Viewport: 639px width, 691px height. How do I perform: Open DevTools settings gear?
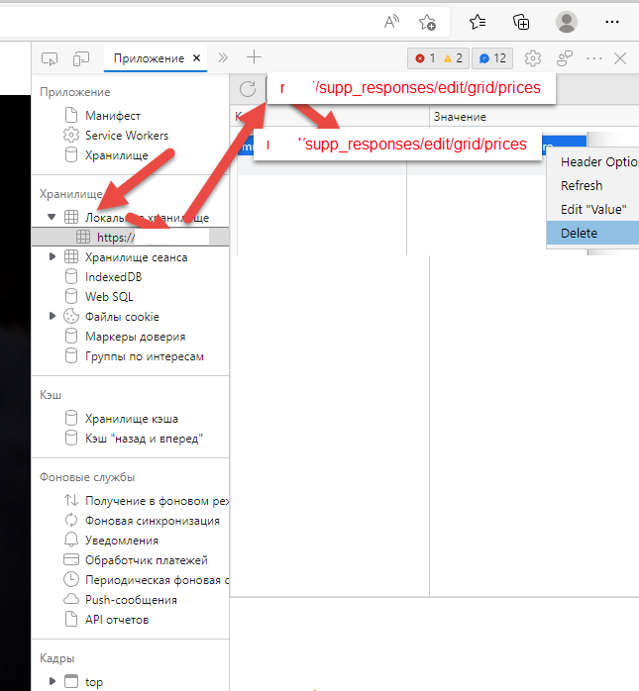coord(533,58)
